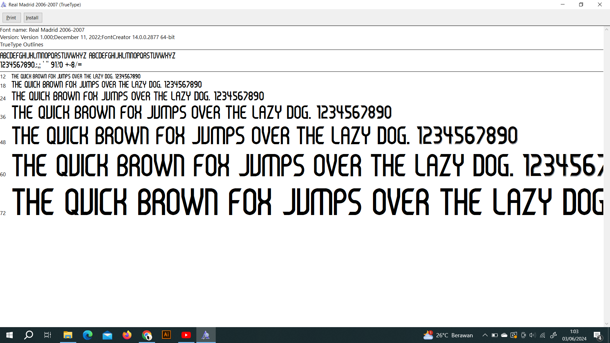Launch Firefox from taskbar
Image resolution: width=610 pixels, height=343 pixels.
tap(127, 335)
